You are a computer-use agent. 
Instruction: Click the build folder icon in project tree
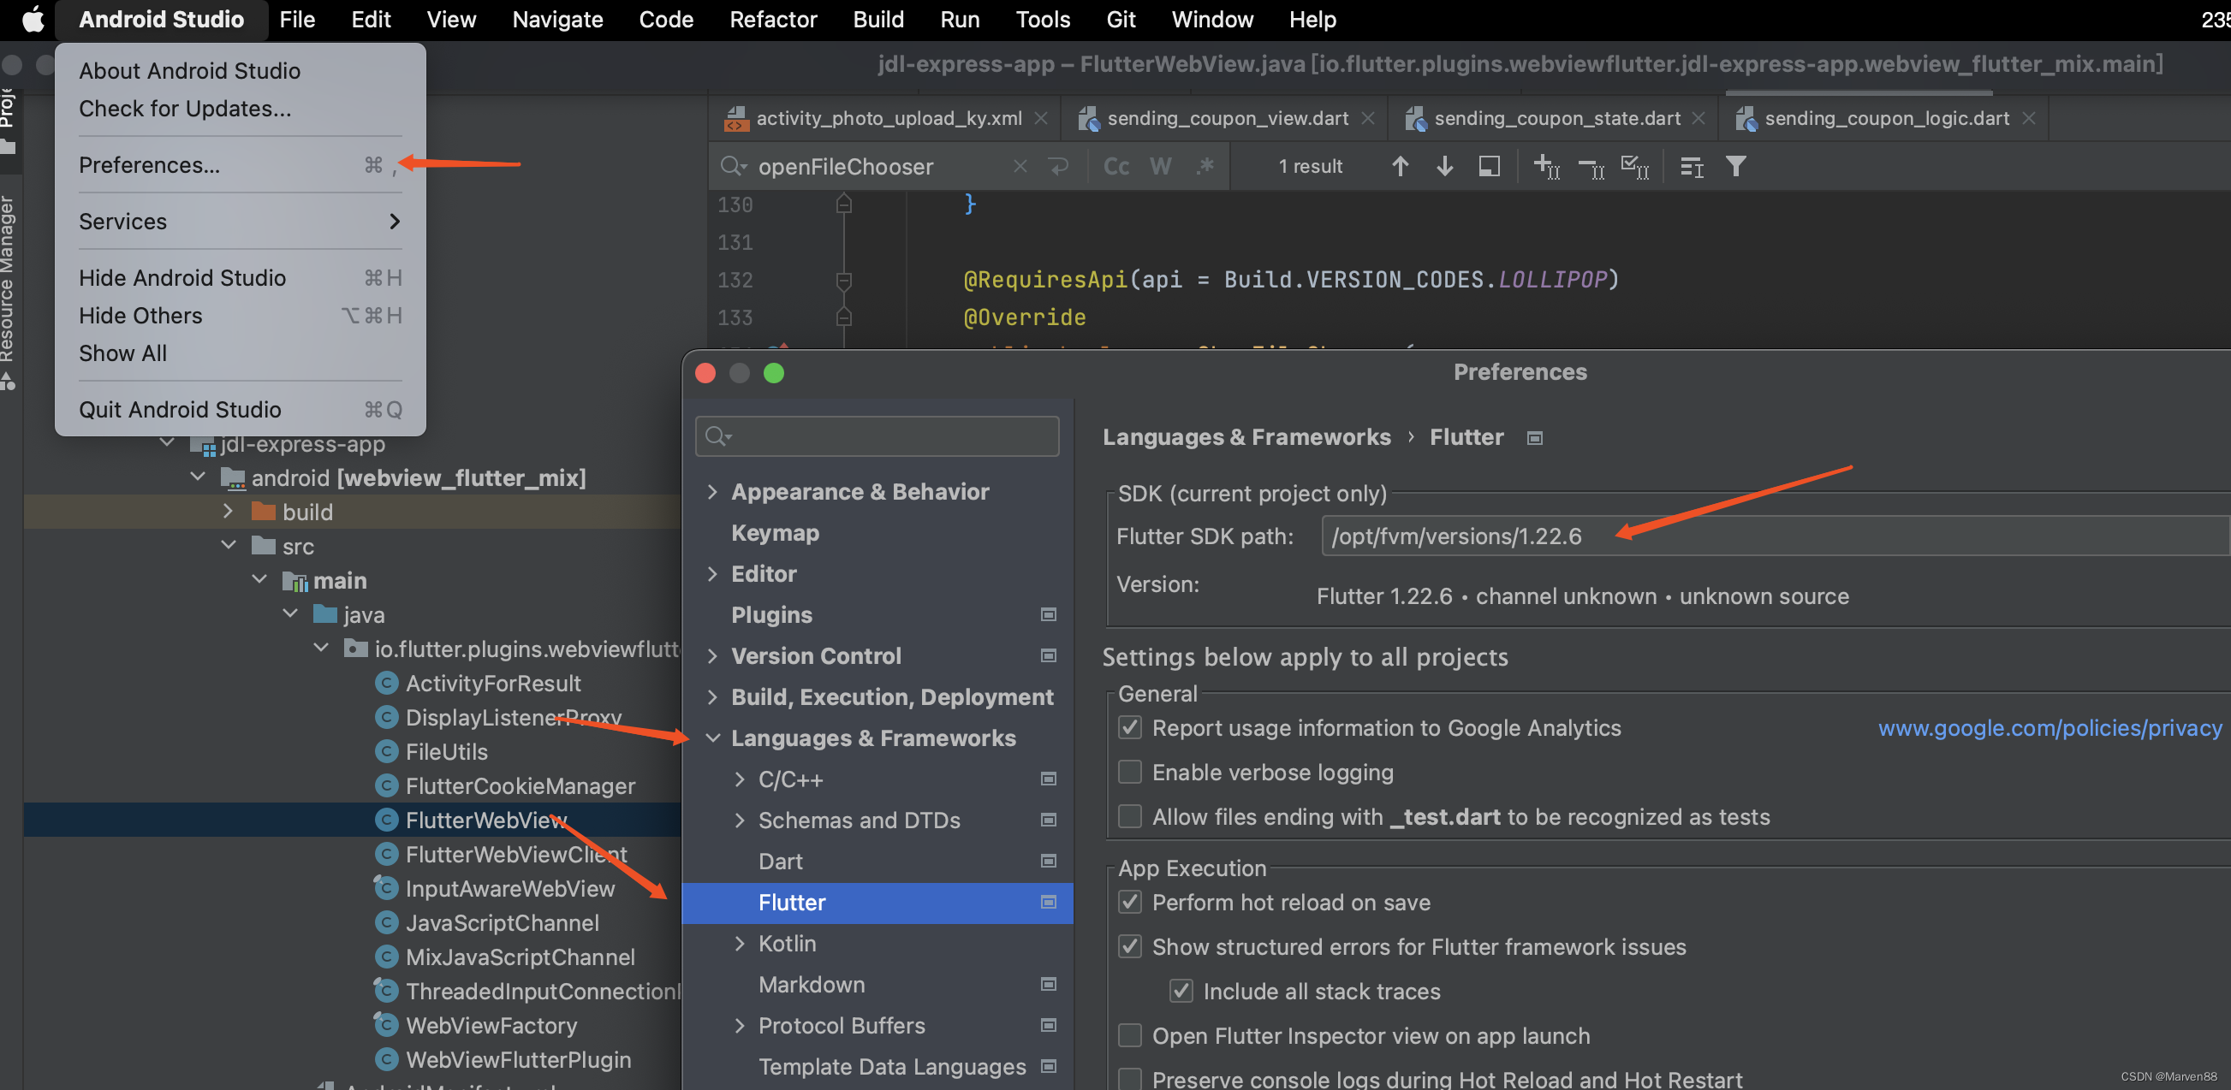coord(264,511)
